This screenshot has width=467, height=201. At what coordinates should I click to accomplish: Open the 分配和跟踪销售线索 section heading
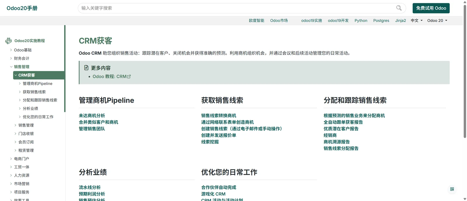[355, 100]
